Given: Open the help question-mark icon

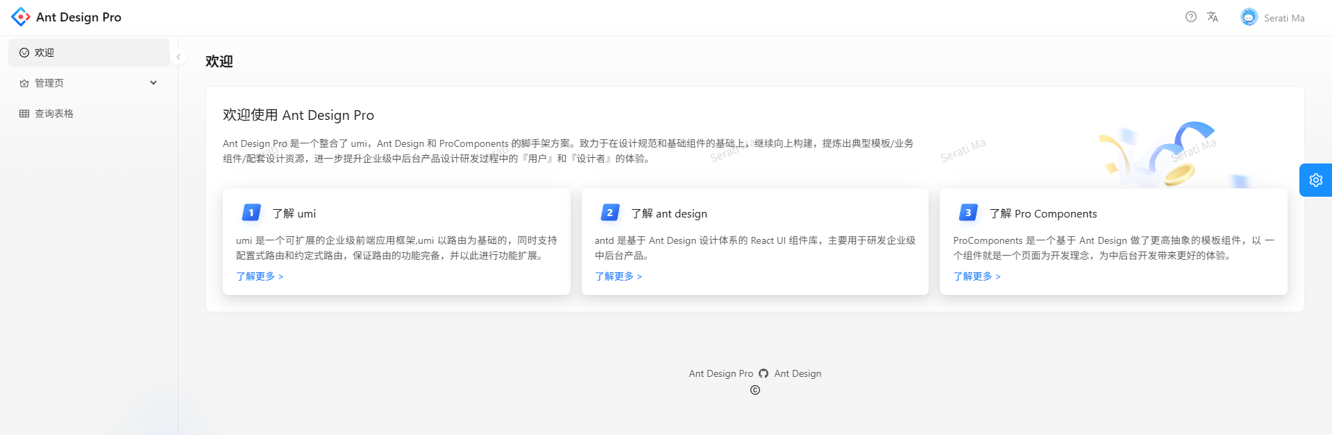Looking at the screenshot, I should click(1191, 17).
